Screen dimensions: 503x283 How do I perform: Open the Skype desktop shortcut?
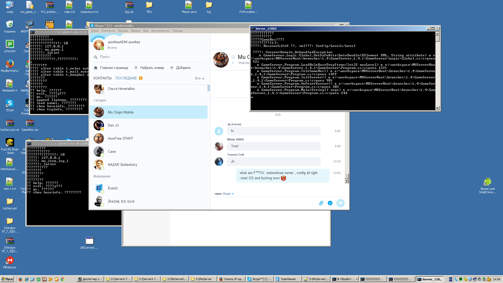tap(10, 105)
